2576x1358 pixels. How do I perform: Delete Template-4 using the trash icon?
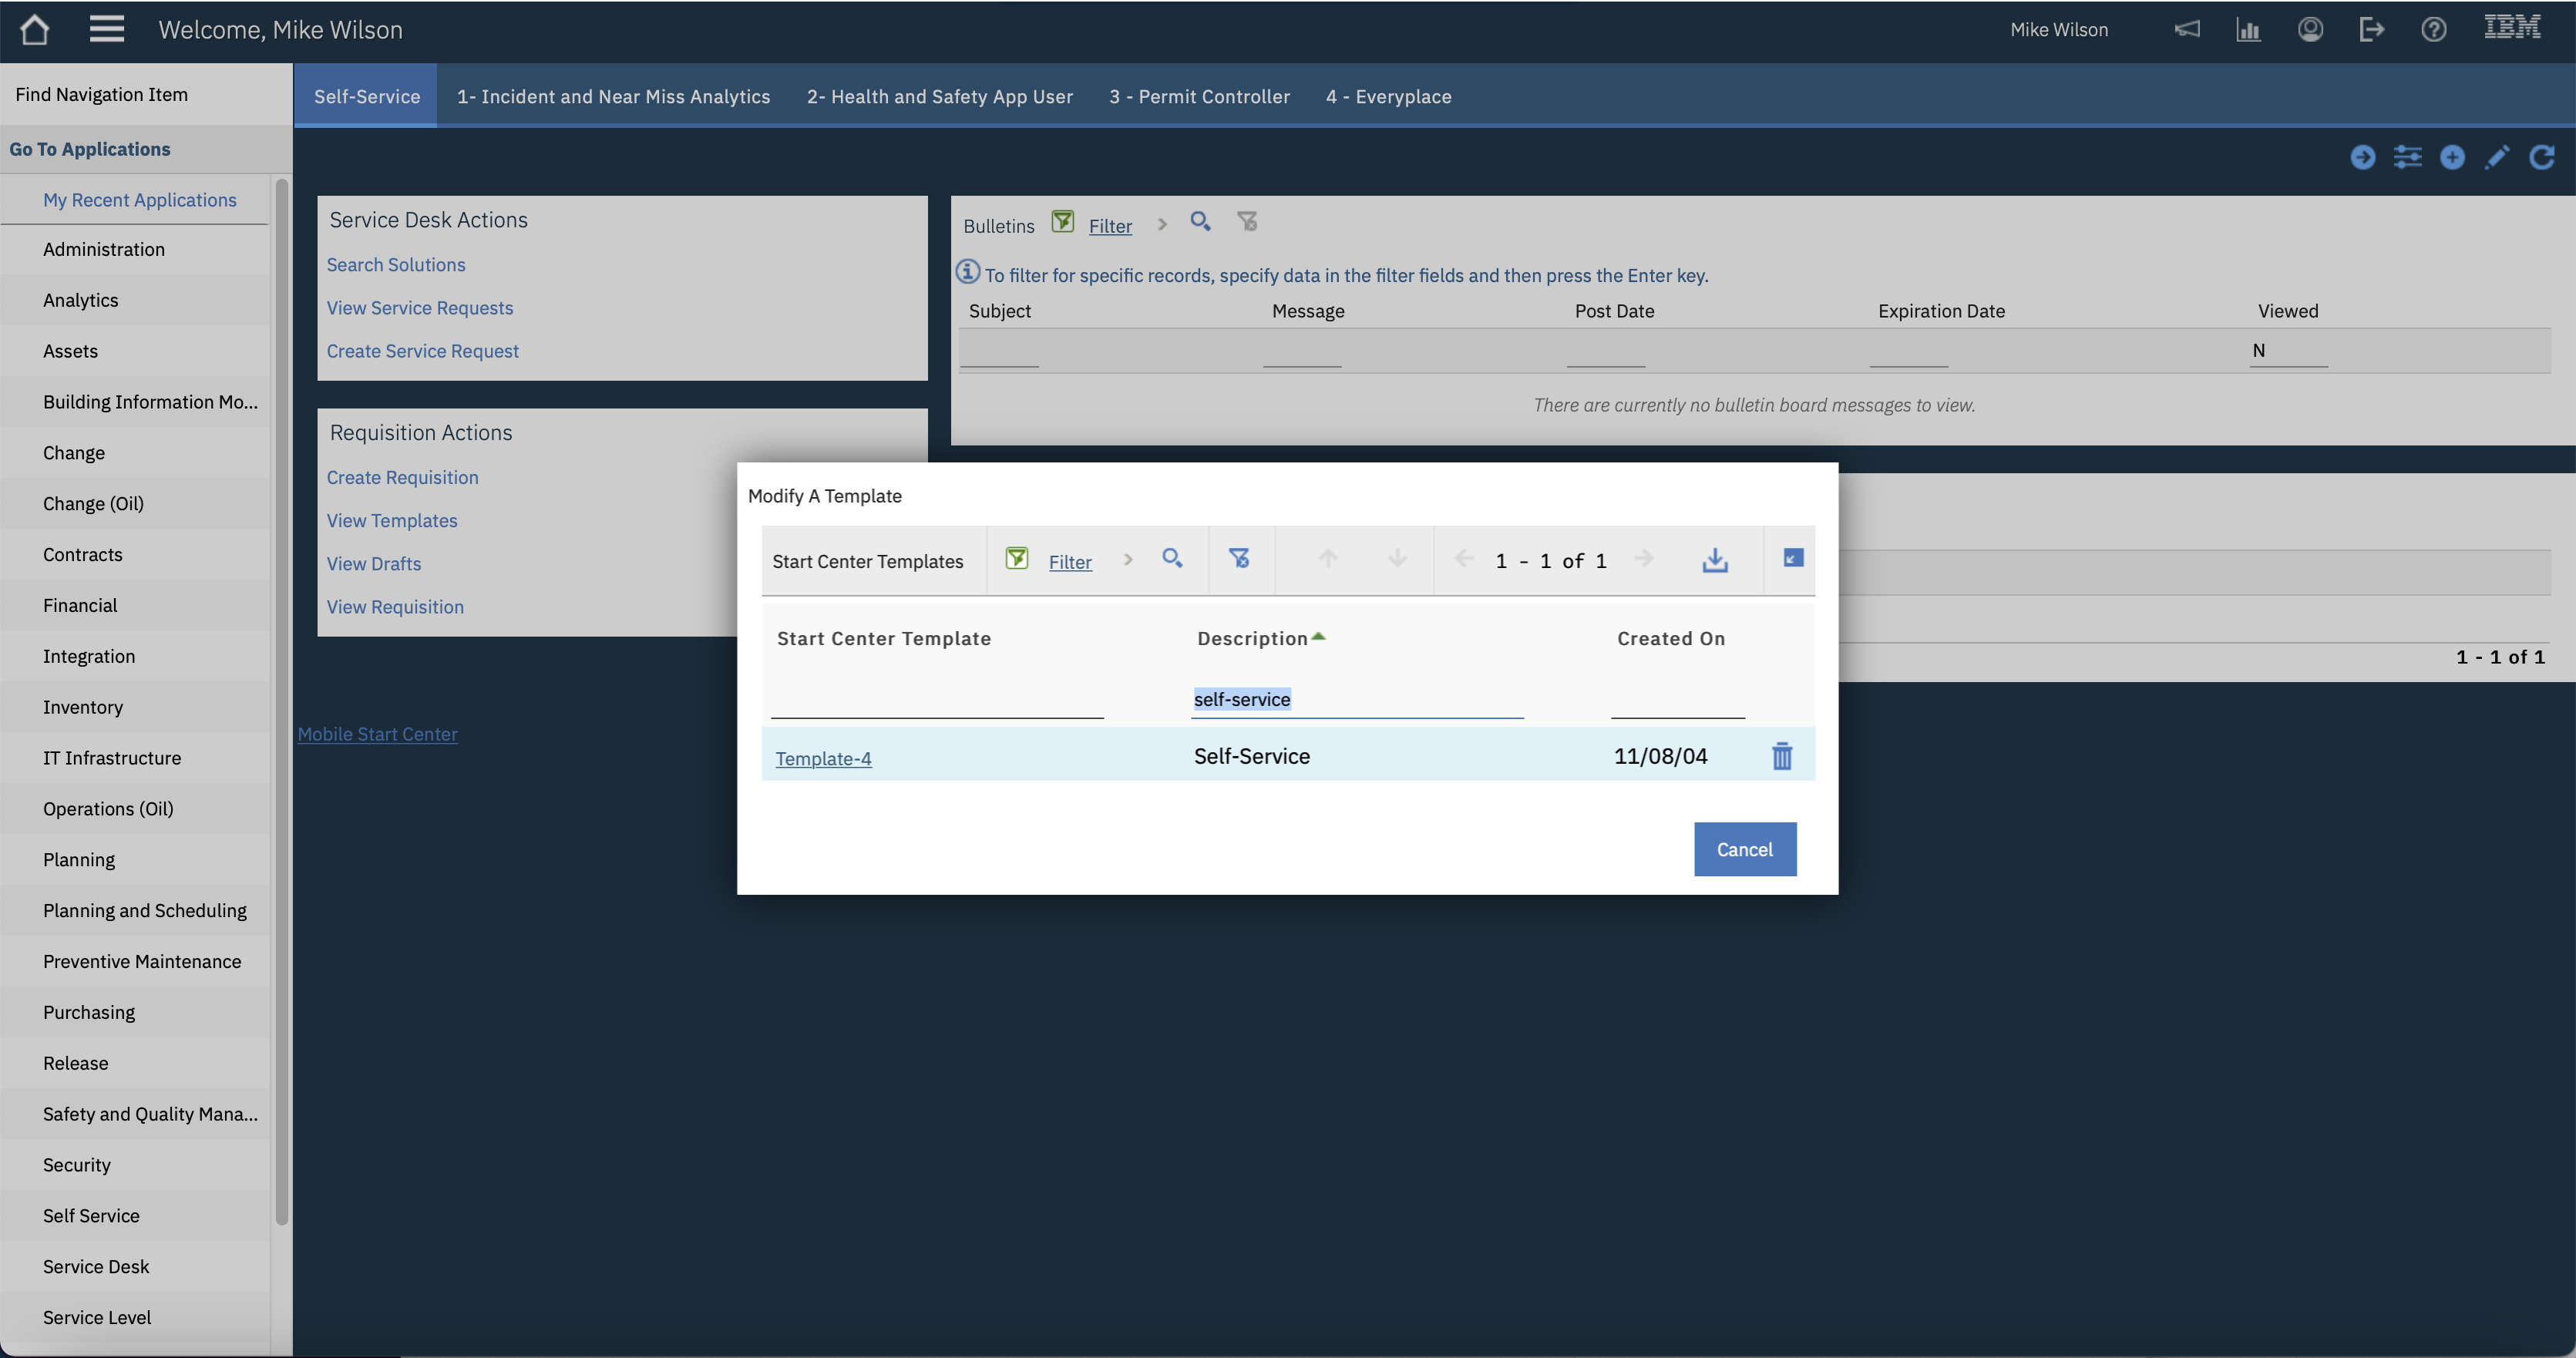tap(1782, 757)
